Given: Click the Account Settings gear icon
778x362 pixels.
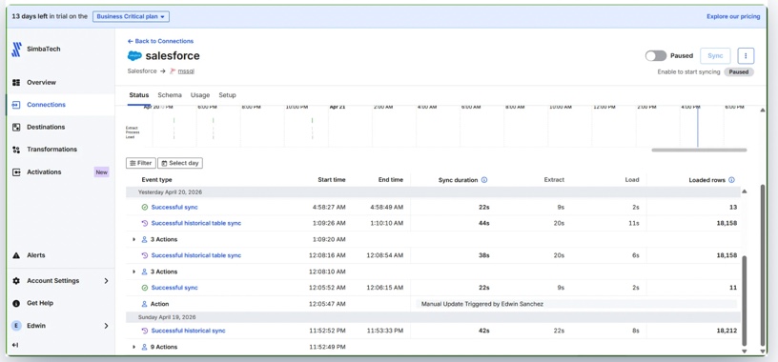Looking at the screenshot, I should [16, 281].
